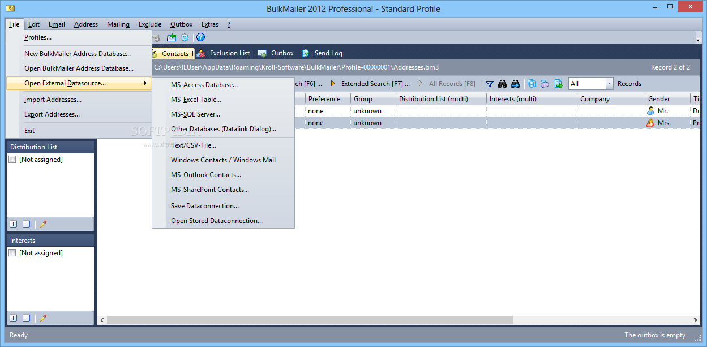
Task: Open the Mailing menu
Action: 118,24
